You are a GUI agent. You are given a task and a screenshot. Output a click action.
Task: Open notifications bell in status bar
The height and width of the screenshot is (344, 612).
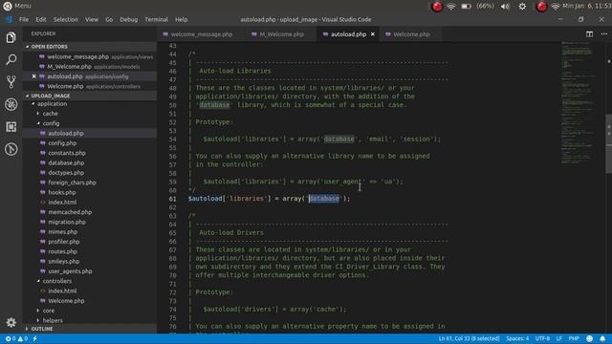coord(602,338)
